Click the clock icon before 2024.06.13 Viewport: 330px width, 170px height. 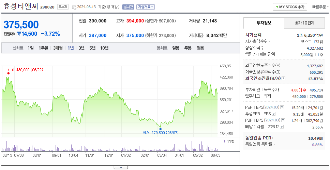click(x=74, y=7)
